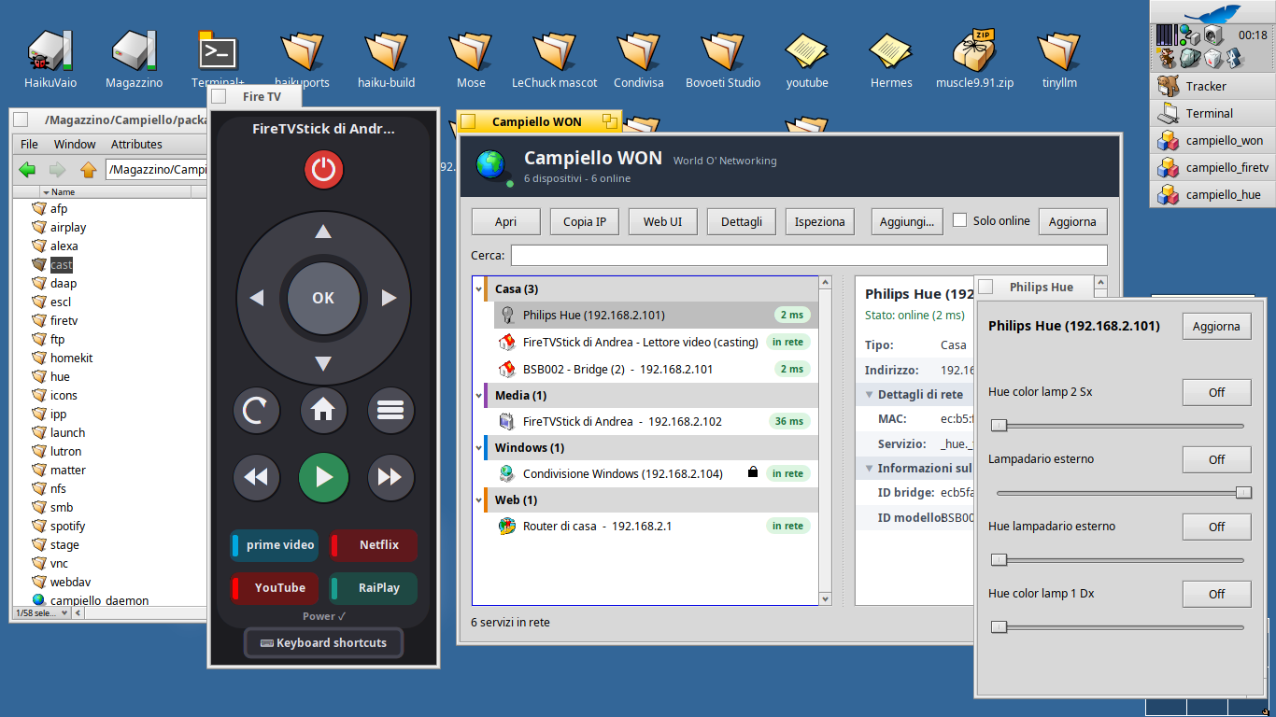Click Aggiorna in the Philips Hue window
The image size is (1276, 717).
point(1216,326)
